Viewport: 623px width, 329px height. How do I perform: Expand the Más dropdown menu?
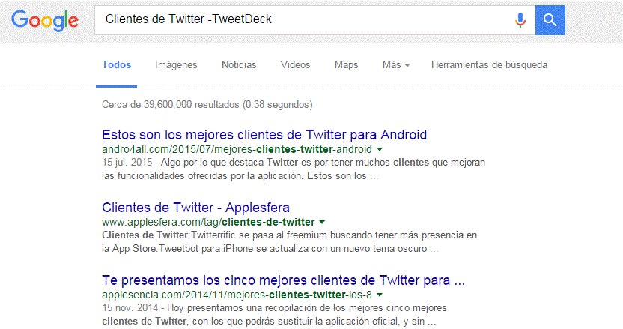(396, 65)
